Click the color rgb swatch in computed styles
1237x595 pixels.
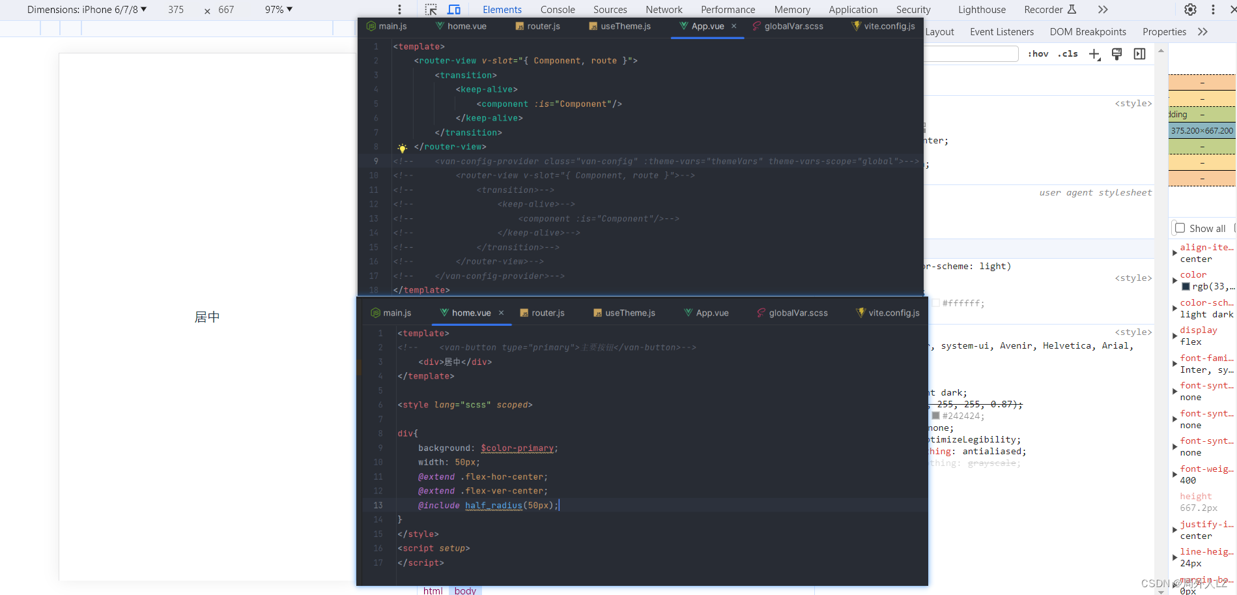[1186, 287]
